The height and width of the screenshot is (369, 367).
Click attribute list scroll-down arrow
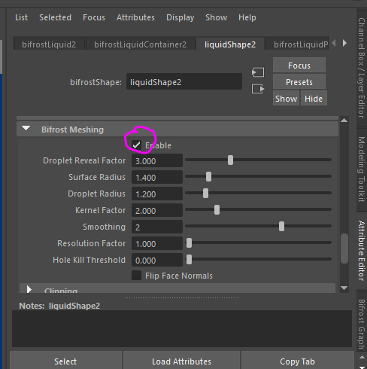[344, 288]
